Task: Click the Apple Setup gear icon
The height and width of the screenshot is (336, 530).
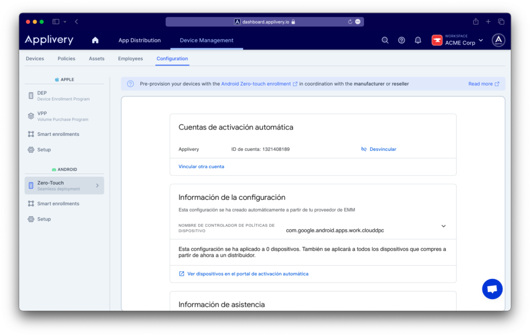Action: (31, 150)
